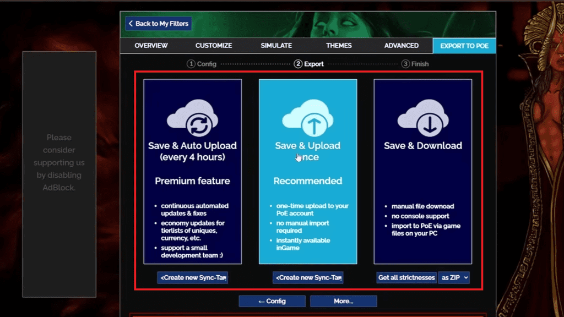Viewport: 564px width, 317px height.
Task: Click step 2 Export indicator
Action: [x=308, y=64]
